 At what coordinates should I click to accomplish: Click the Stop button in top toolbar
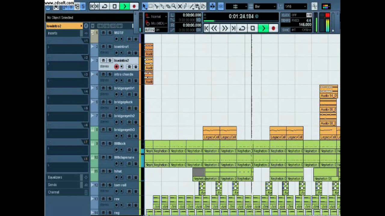click(115, 6)
